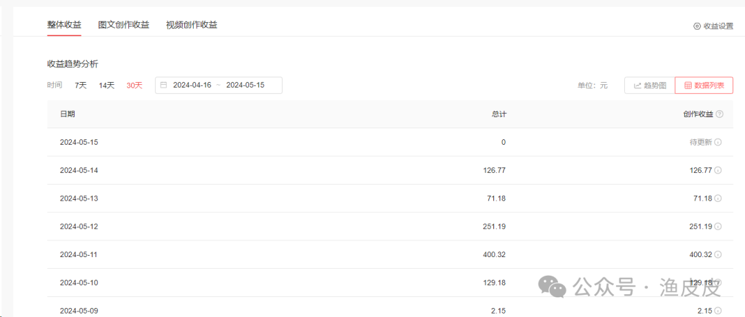Select the 30天 time range
This screenshot has height=317, width=745.
pos(134,85)
